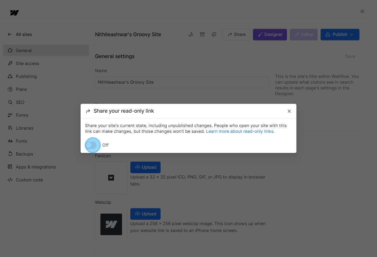Open Fonts settings
The height and width of the screenshot is (257, 377).
(46, 141)
